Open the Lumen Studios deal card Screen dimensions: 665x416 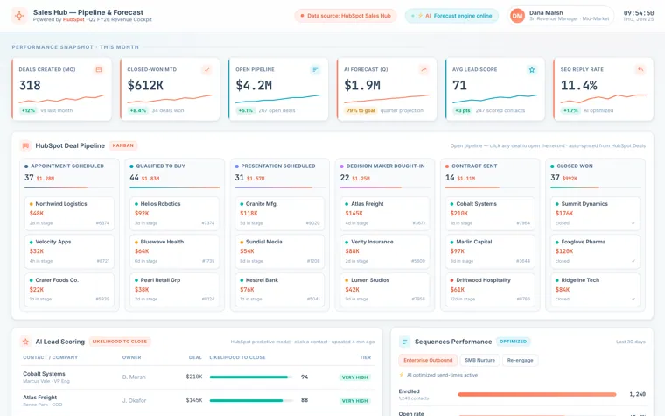[385, 290]
